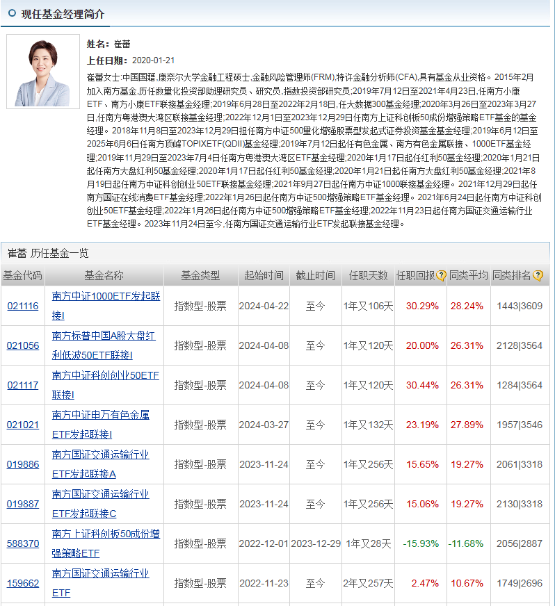Click the 现任基金经理简介 heading
This screenshot has width=555, height=606.
[x=63, y=15]
